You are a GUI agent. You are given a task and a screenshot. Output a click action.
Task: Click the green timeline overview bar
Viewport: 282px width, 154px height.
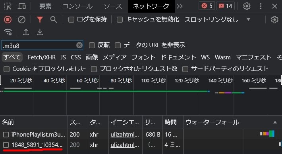[x=105, y=91]
